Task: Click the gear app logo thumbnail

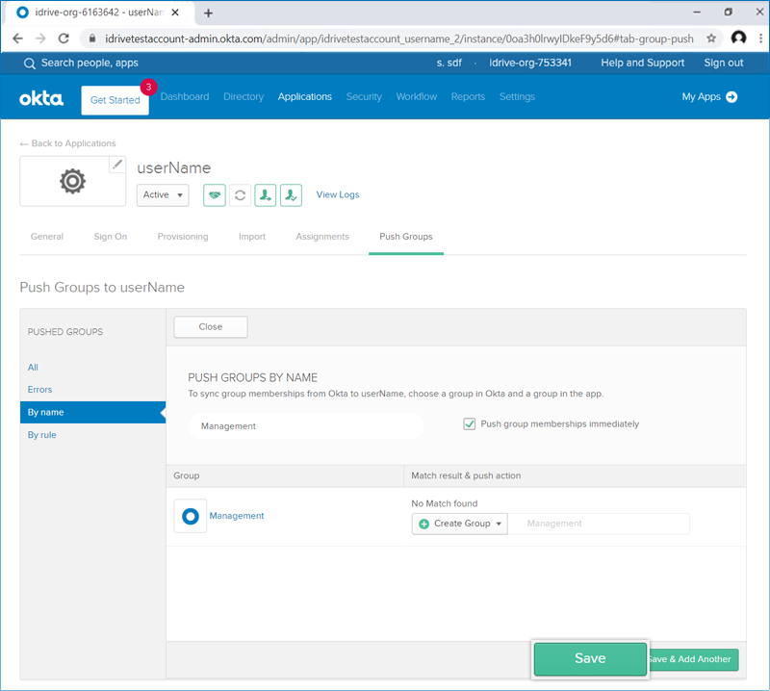Action: coord(73,181)
